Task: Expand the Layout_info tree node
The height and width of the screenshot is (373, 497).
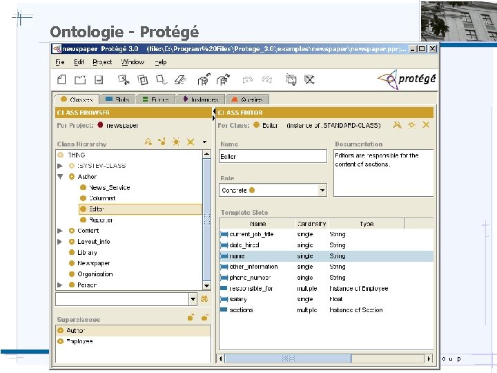Action: (60, 242)
